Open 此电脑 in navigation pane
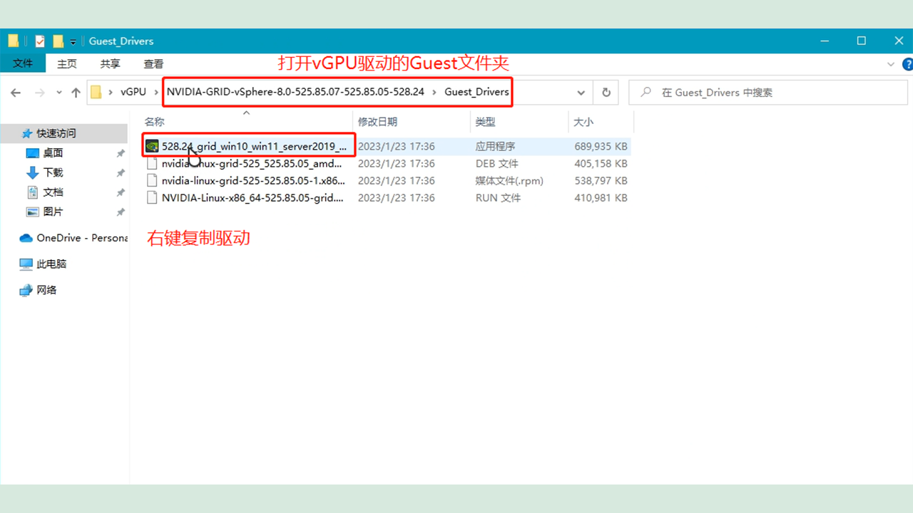913x513 pixels. pyautogui.click(x=51, y=264)
